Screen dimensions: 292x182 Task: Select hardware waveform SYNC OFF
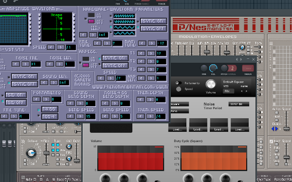click(x=153, y=29)
